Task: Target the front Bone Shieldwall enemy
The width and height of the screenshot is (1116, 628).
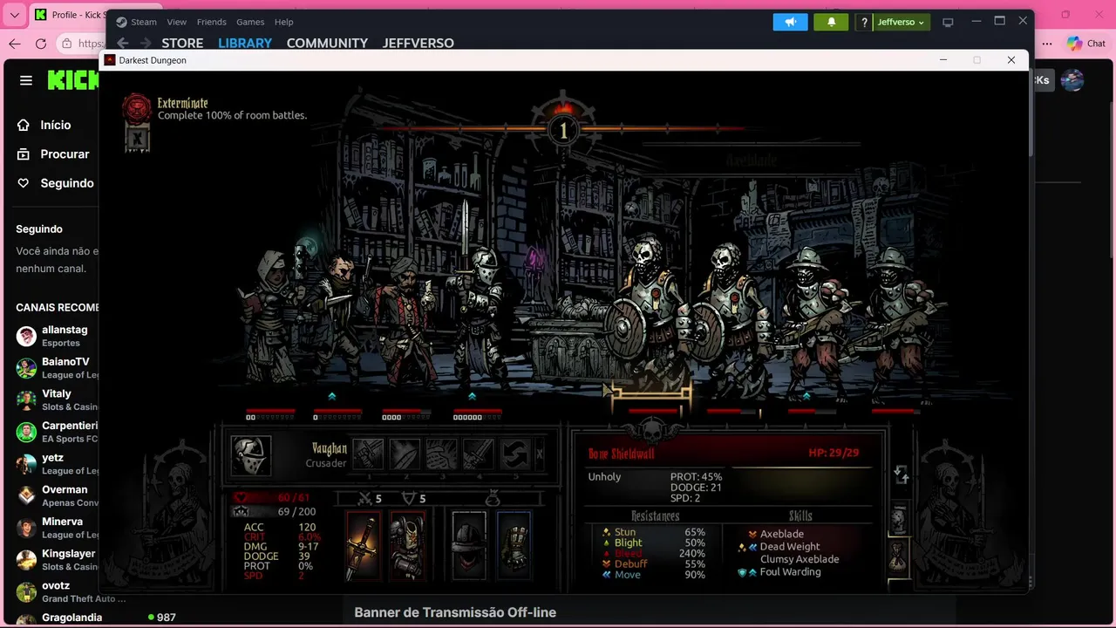Action: tap(649, 314)
